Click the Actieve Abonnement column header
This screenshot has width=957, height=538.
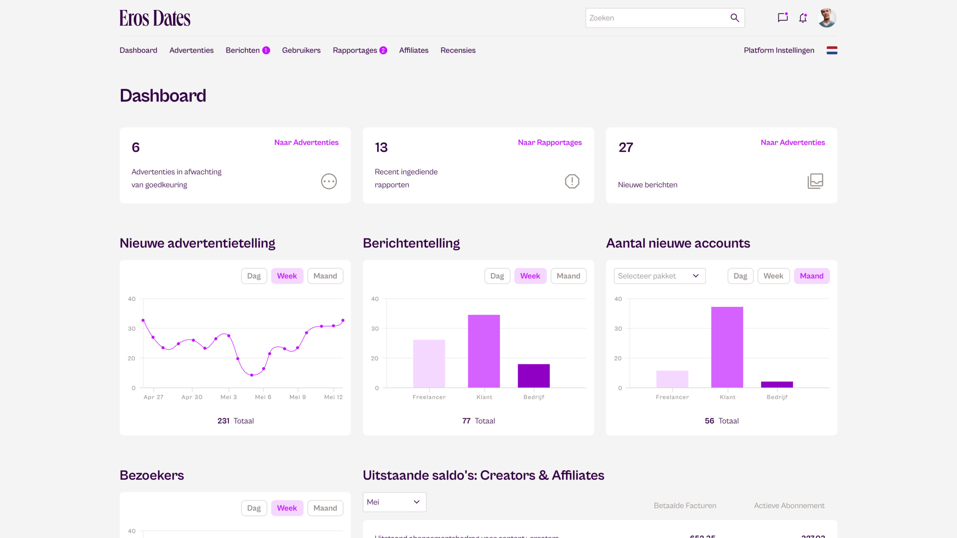[789, 506]
